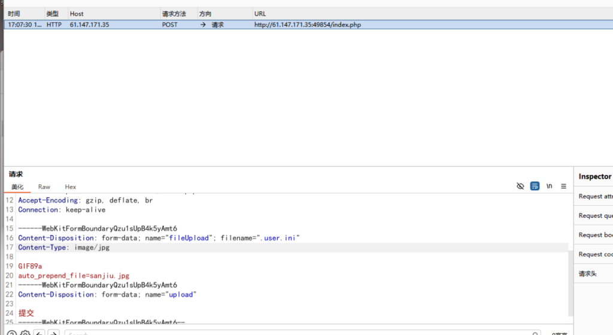The width and height of the screenshot is (613, 335).
Task: Sort by the 请求方法 column header
Action: 174,13
